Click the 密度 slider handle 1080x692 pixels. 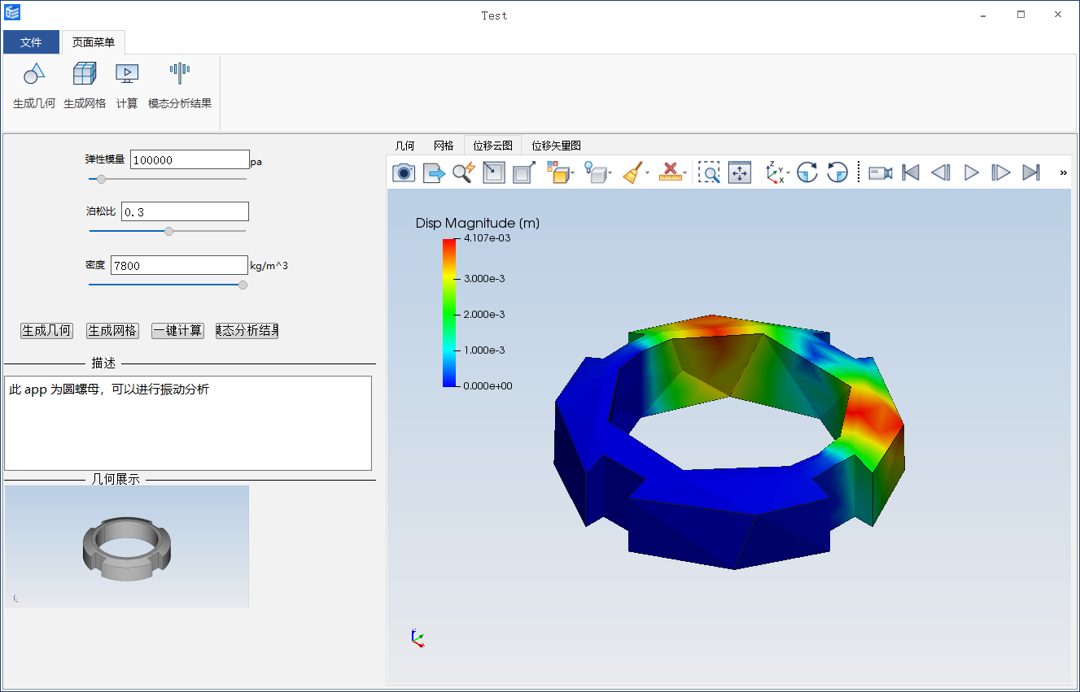243,285
